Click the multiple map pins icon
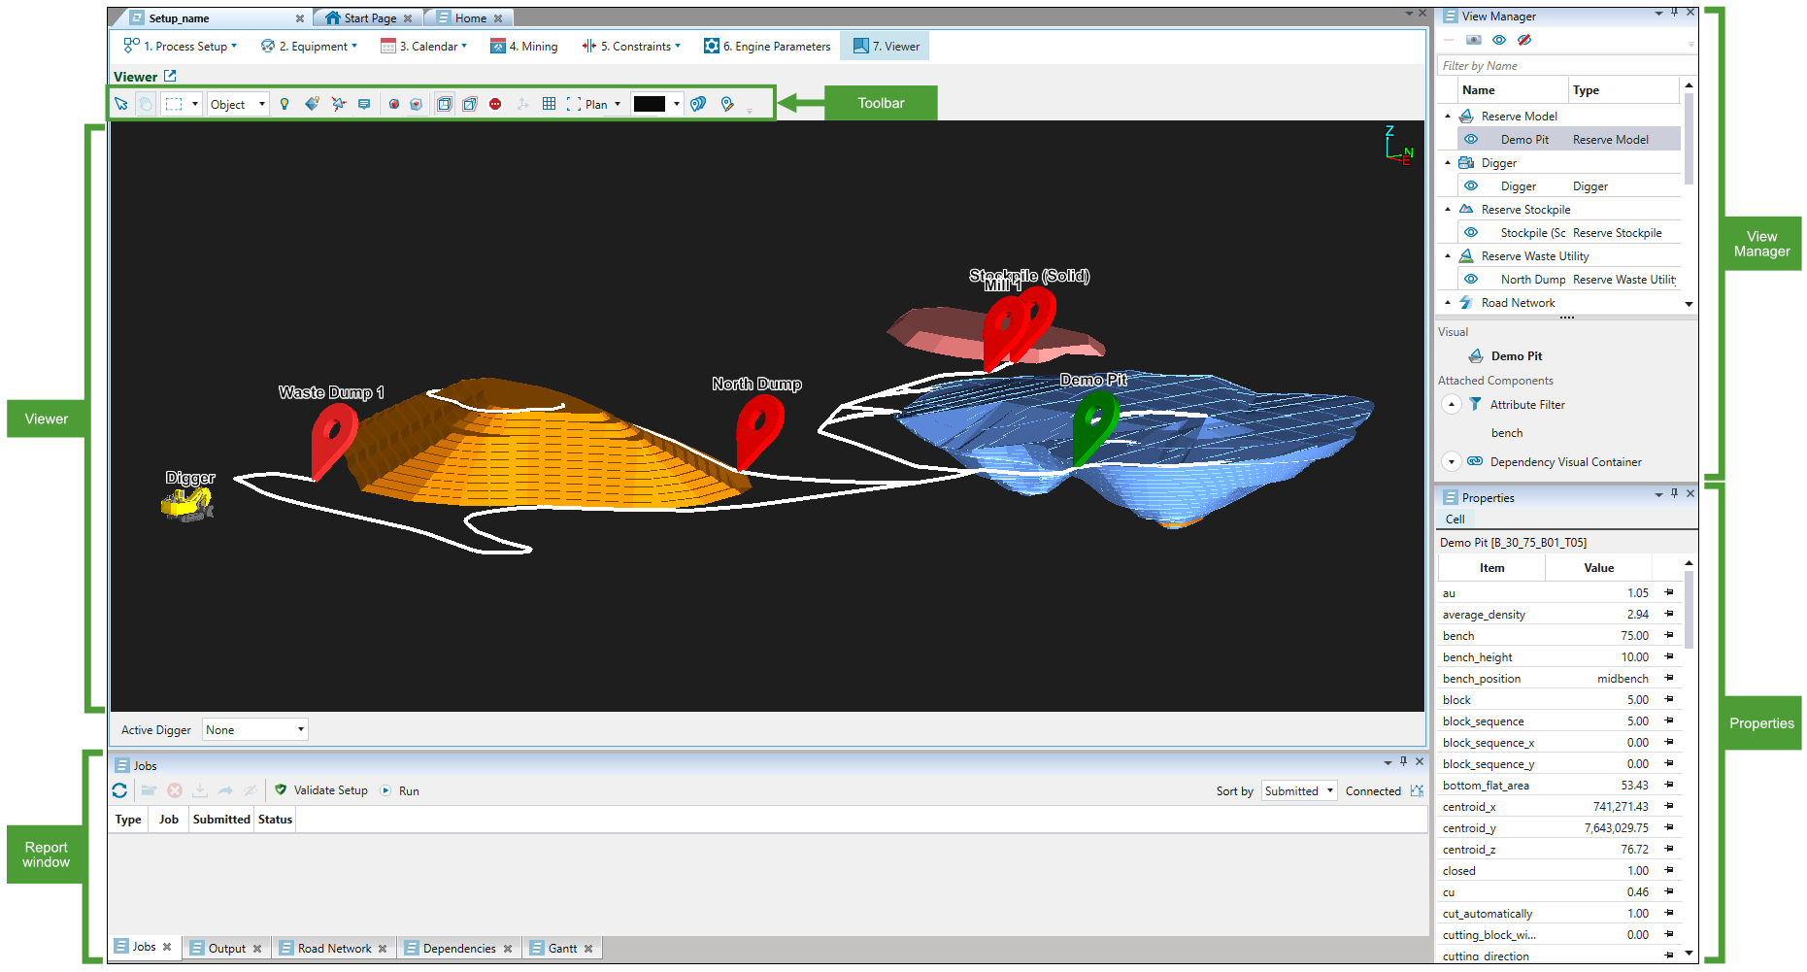 click(698, 104)
